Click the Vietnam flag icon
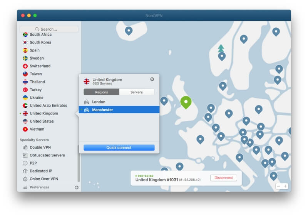The image size is (308, 216). coord(25,129)
